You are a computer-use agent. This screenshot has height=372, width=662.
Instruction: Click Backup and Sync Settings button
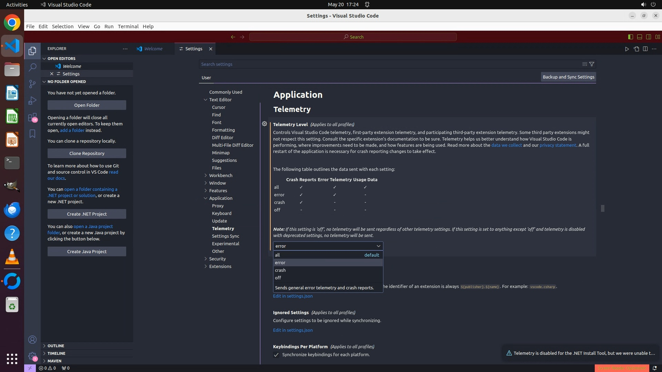pyautogui.click(x=568, y=77)
